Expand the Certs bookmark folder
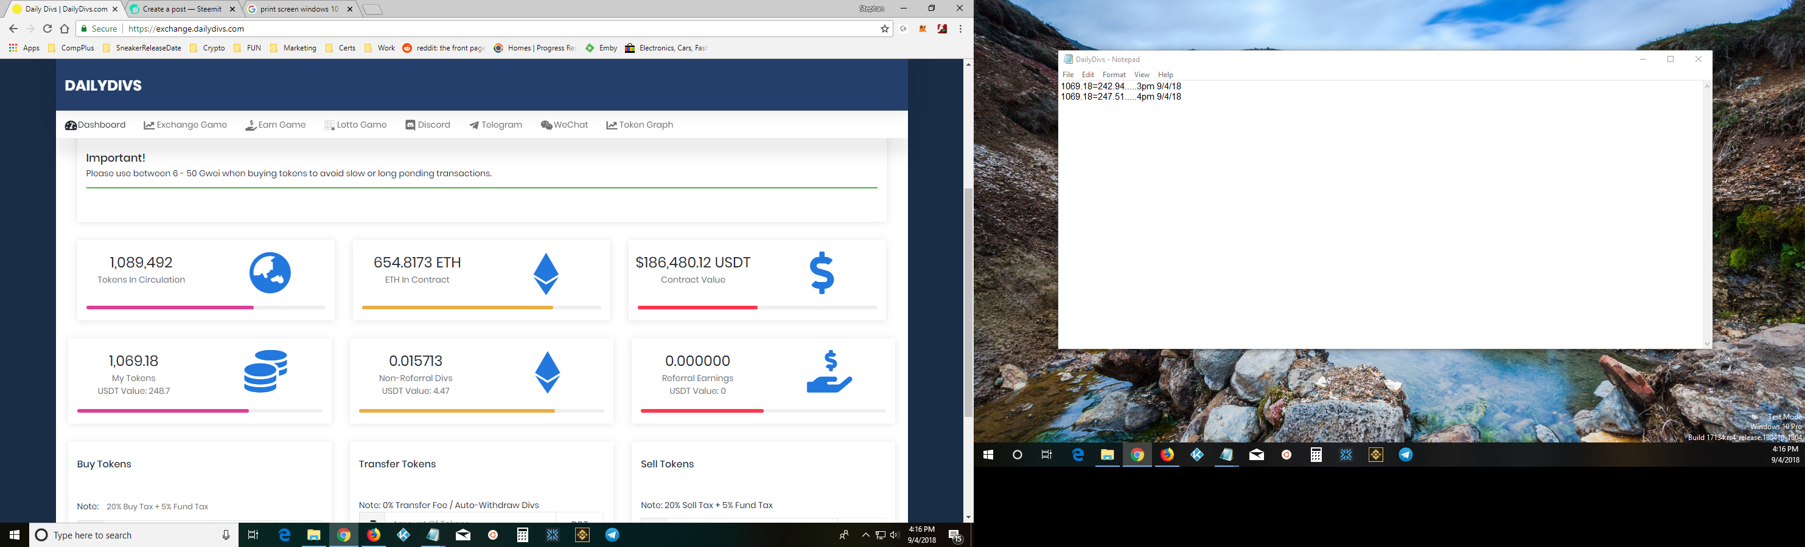Viewport: 1805px width, 547px height. (340, 48)
